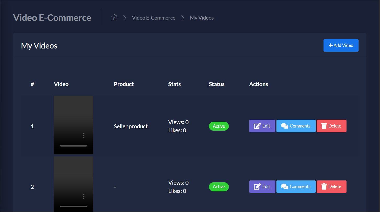Viewport: 380px width, 212px height.
Task: Click the home icon in breadcrumb
Action: pyautogui.click(x=114, y=18)
